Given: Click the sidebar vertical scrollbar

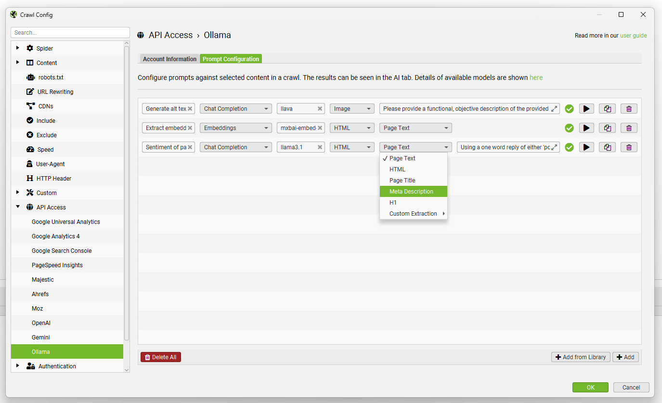Looking at the screenshot, I should [x=127, y=193].
